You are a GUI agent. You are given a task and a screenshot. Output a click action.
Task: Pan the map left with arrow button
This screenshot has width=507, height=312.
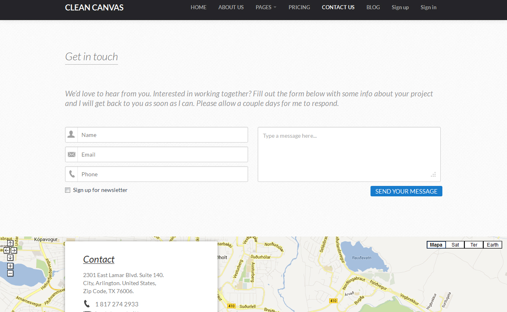(7, 250)
